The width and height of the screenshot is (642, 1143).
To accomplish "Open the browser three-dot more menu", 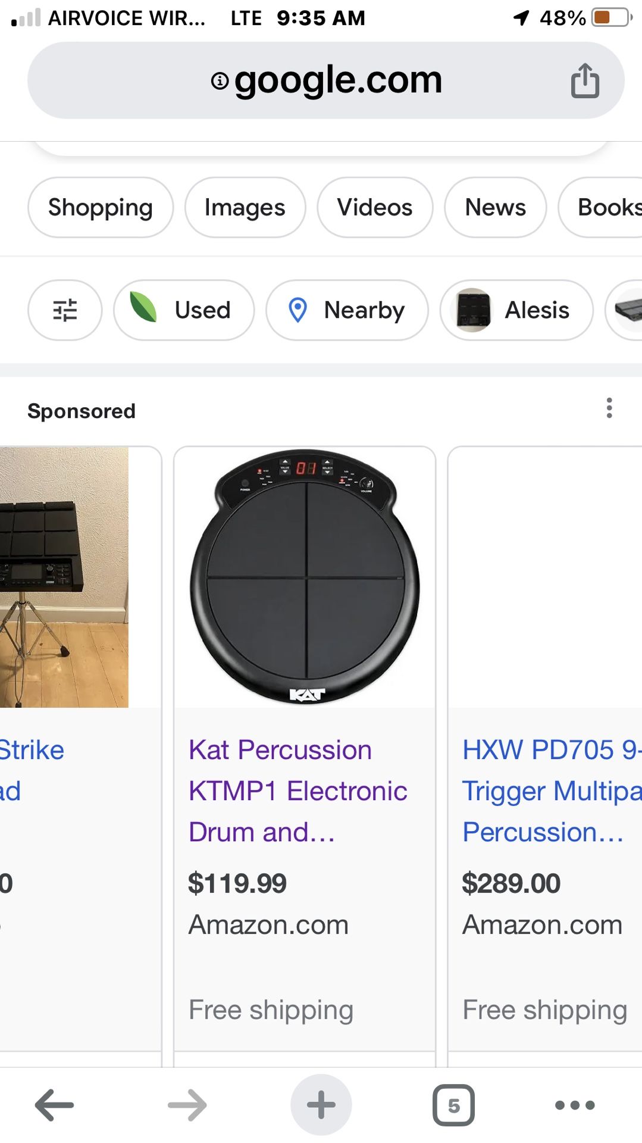I will click(574, 1105).
